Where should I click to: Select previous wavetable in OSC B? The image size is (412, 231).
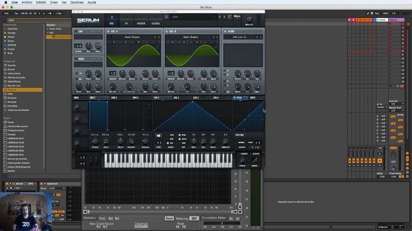click(213, 37)
